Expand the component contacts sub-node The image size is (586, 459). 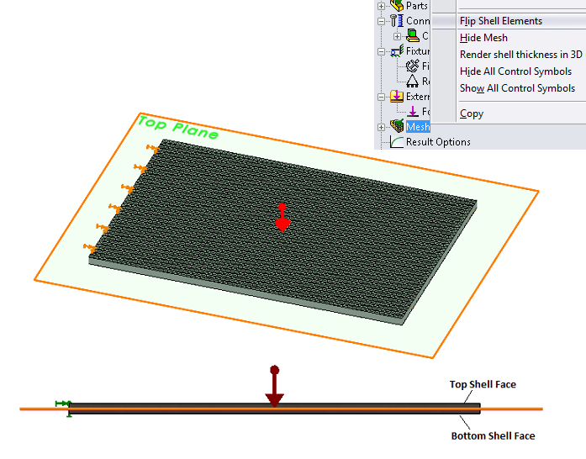point(397,37)
